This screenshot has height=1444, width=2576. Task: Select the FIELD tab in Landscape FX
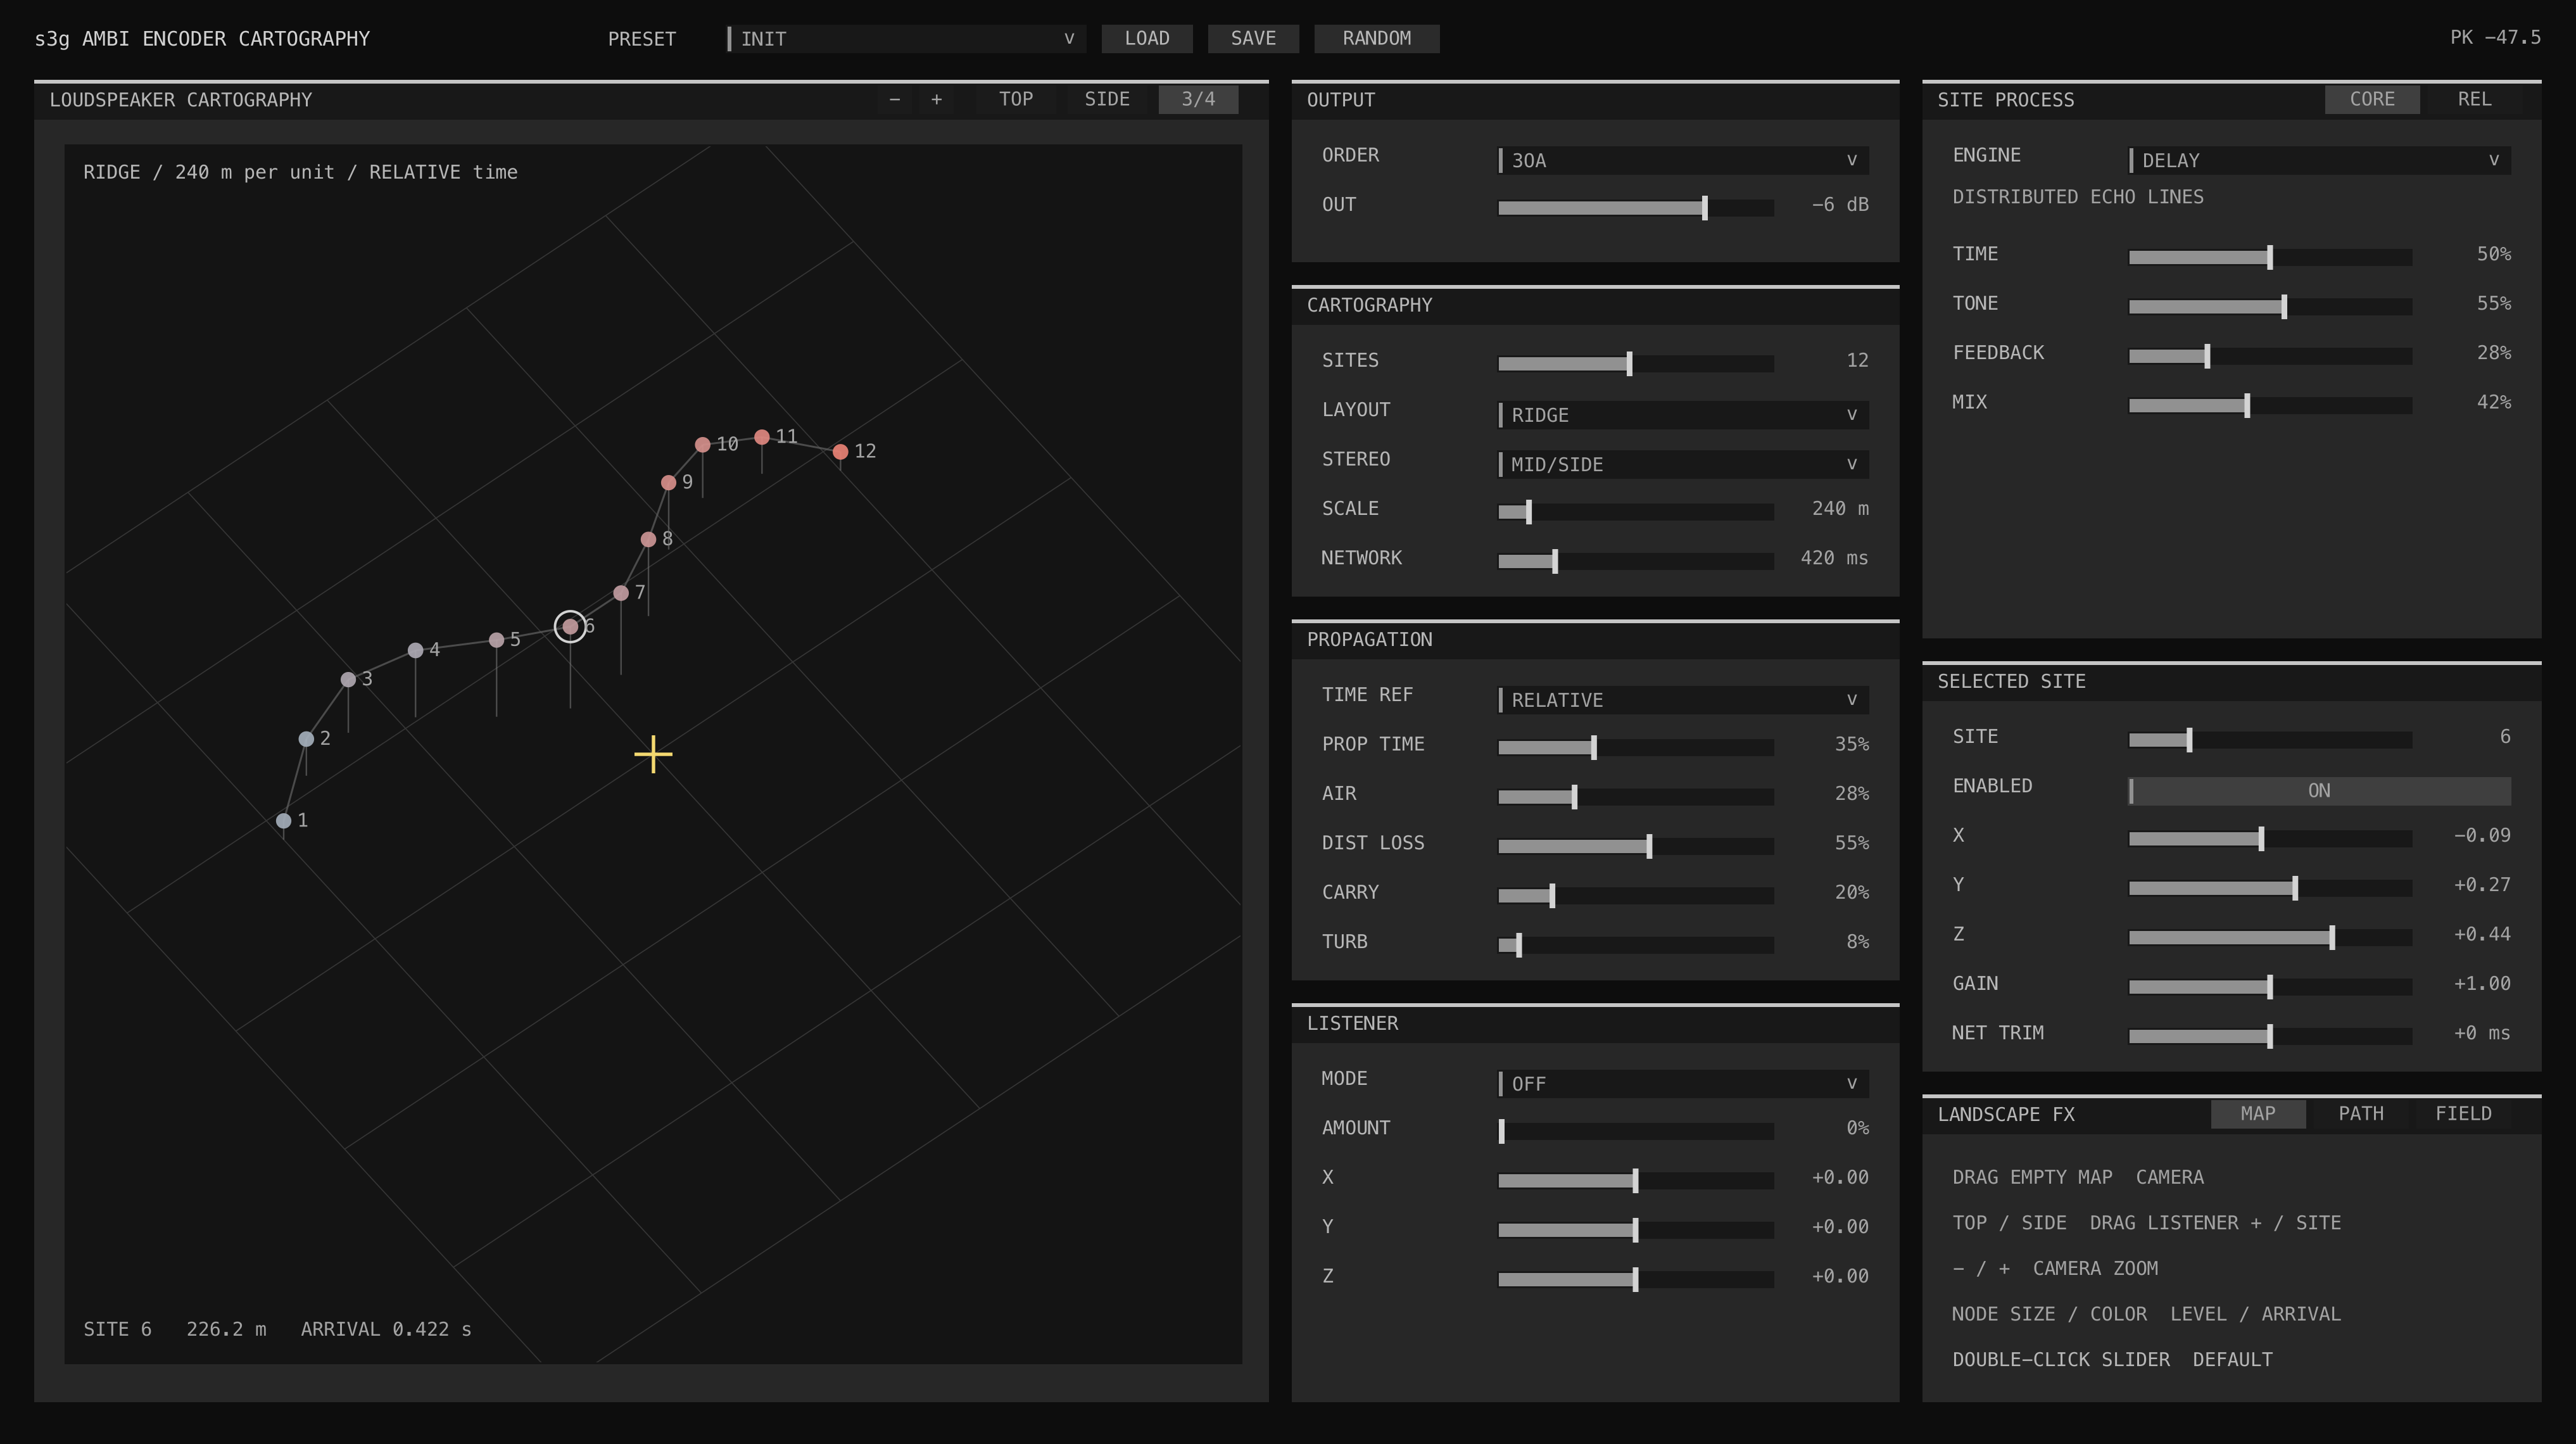[2463, 1114]
